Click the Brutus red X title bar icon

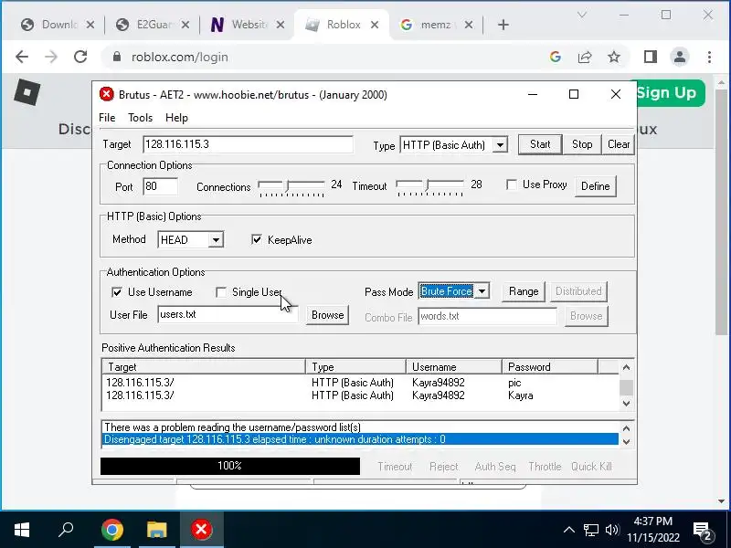pyautogui.click(x=107, y=94)
